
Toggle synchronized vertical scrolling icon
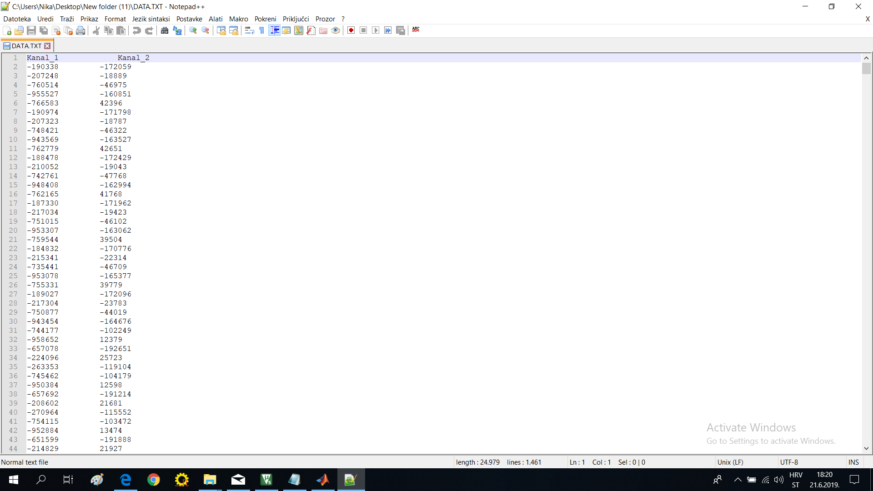click(221, 30)
